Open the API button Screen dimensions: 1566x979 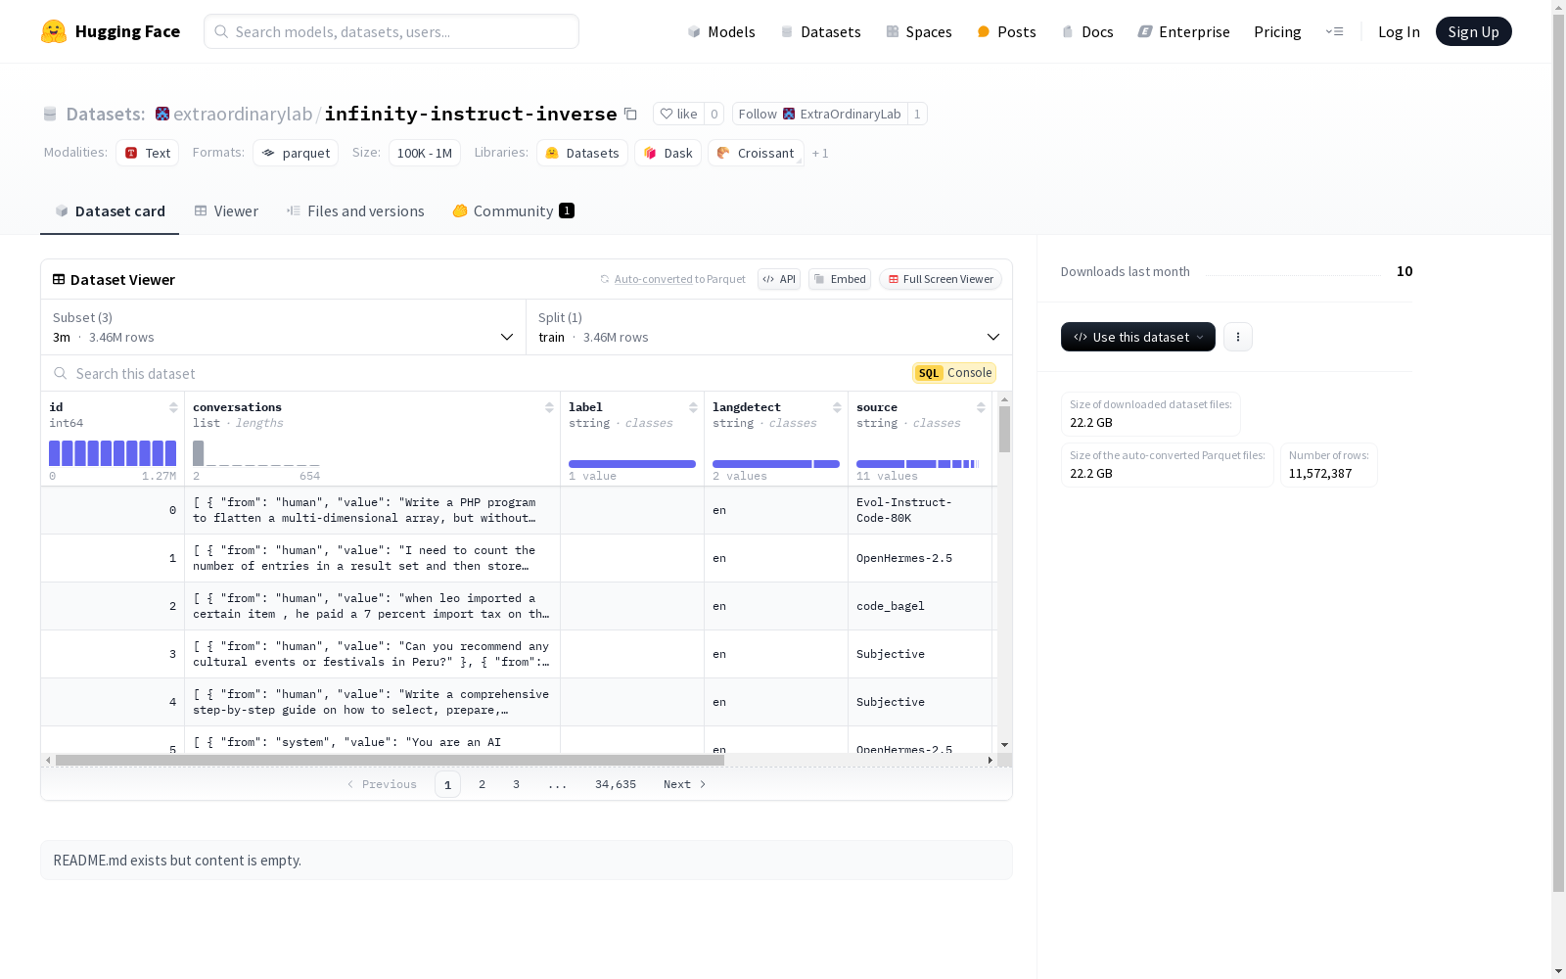tap(779, 279)
